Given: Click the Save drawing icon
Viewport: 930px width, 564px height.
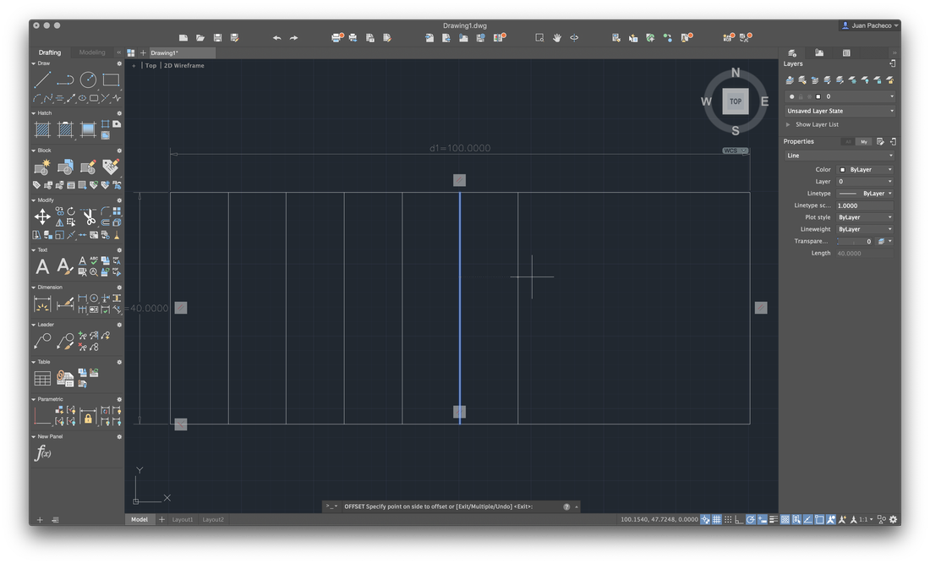Looking at the screenshot, I should tap(217, 38).
